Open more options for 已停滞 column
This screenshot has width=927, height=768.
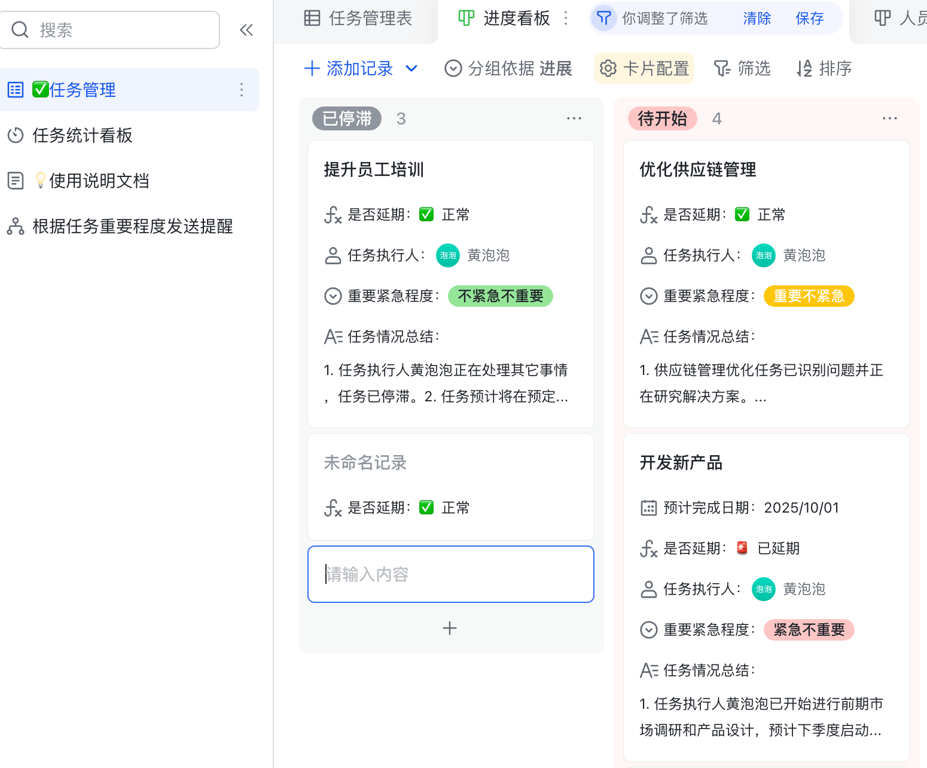574,118
